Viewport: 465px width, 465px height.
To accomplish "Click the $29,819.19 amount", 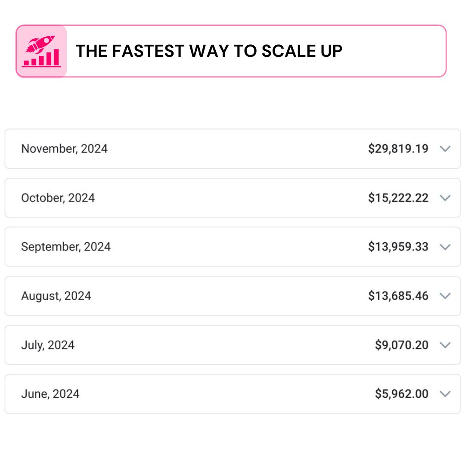I will coord(398,149).
